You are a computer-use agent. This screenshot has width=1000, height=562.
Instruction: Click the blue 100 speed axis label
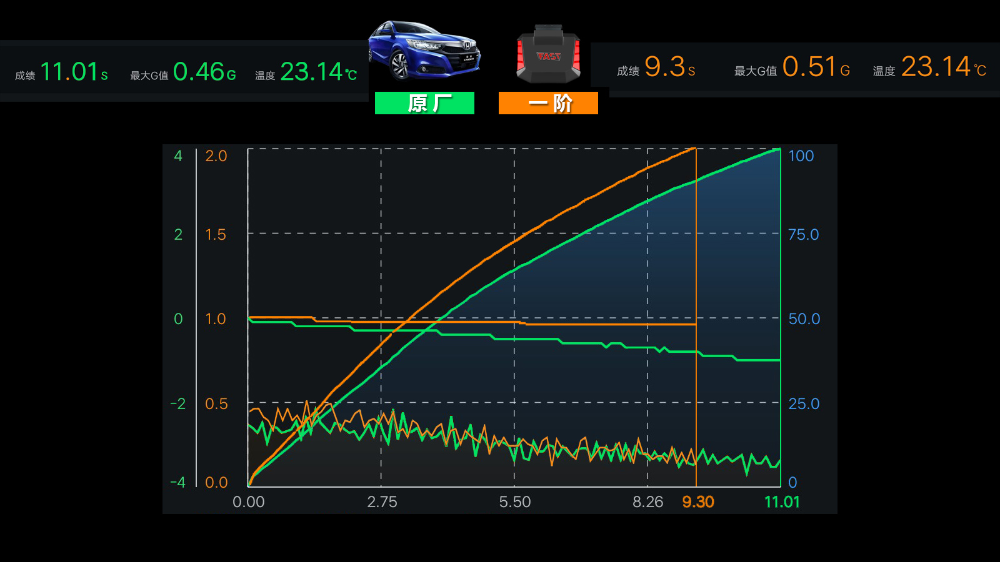pyautogui.click(x=801, y=156)
